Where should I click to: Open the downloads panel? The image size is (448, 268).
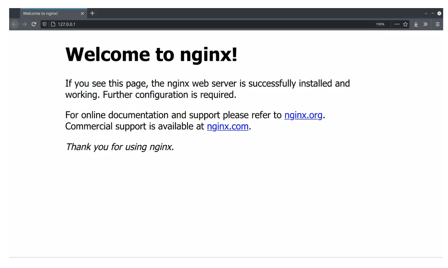(x=416, y=24)
